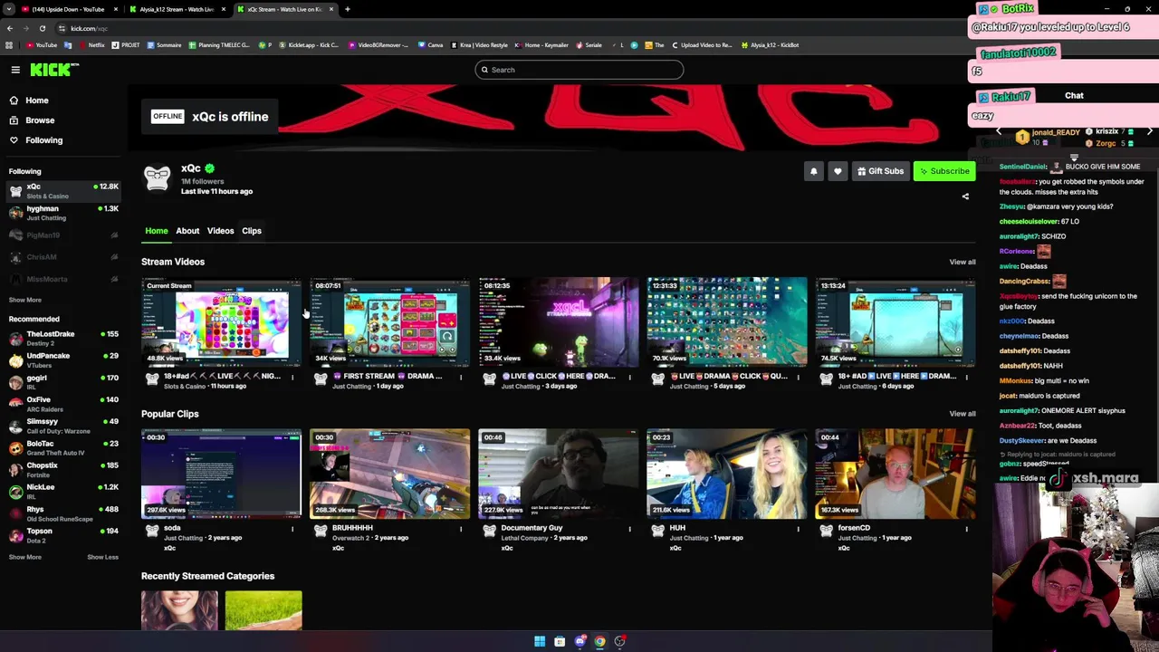
Task: Click the green Subscribe button
Action: 944,171
